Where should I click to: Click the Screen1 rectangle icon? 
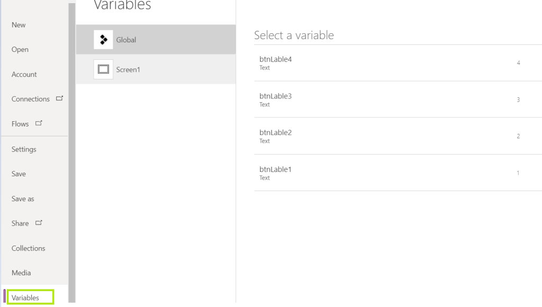coord(103,69)
